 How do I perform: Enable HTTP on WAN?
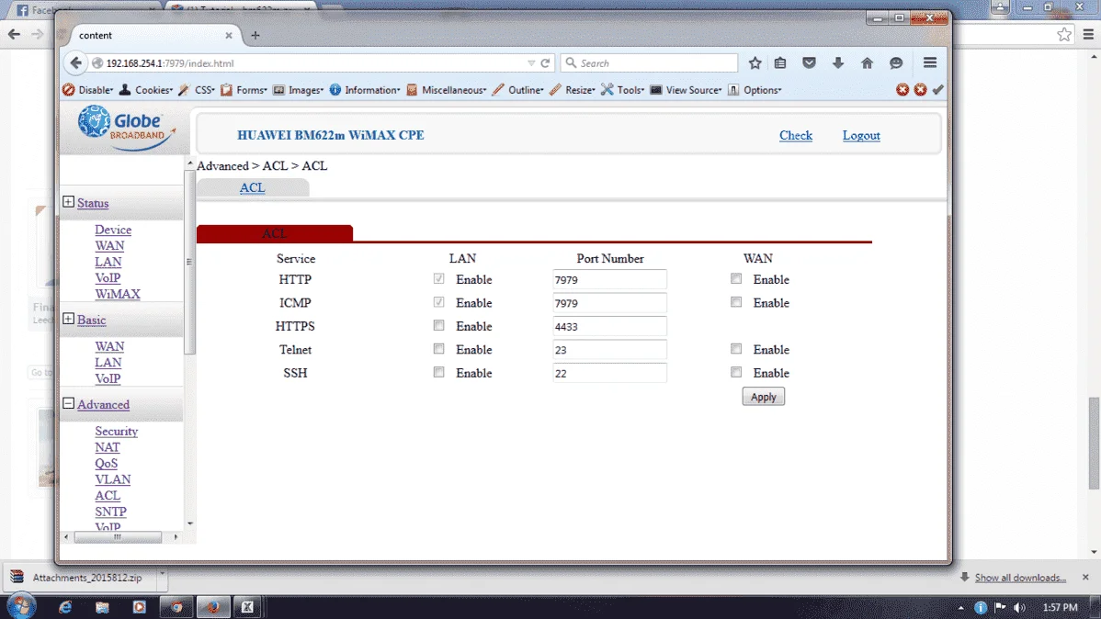tap(736, 278)
